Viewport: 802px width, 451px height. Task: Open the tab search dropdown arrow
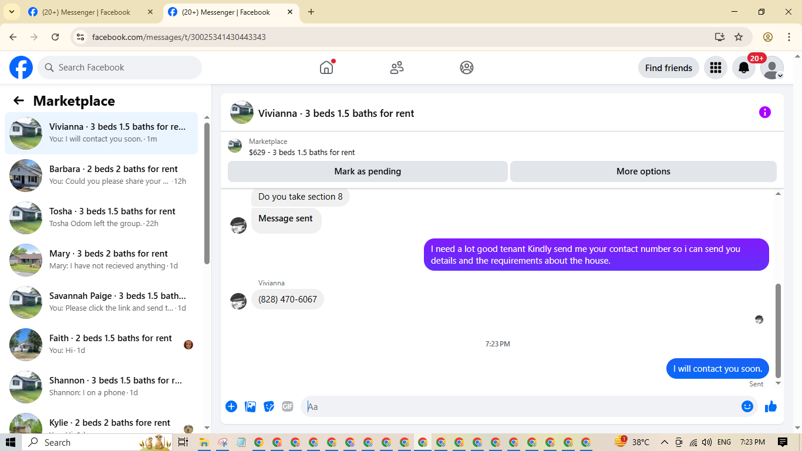[11, 12]
